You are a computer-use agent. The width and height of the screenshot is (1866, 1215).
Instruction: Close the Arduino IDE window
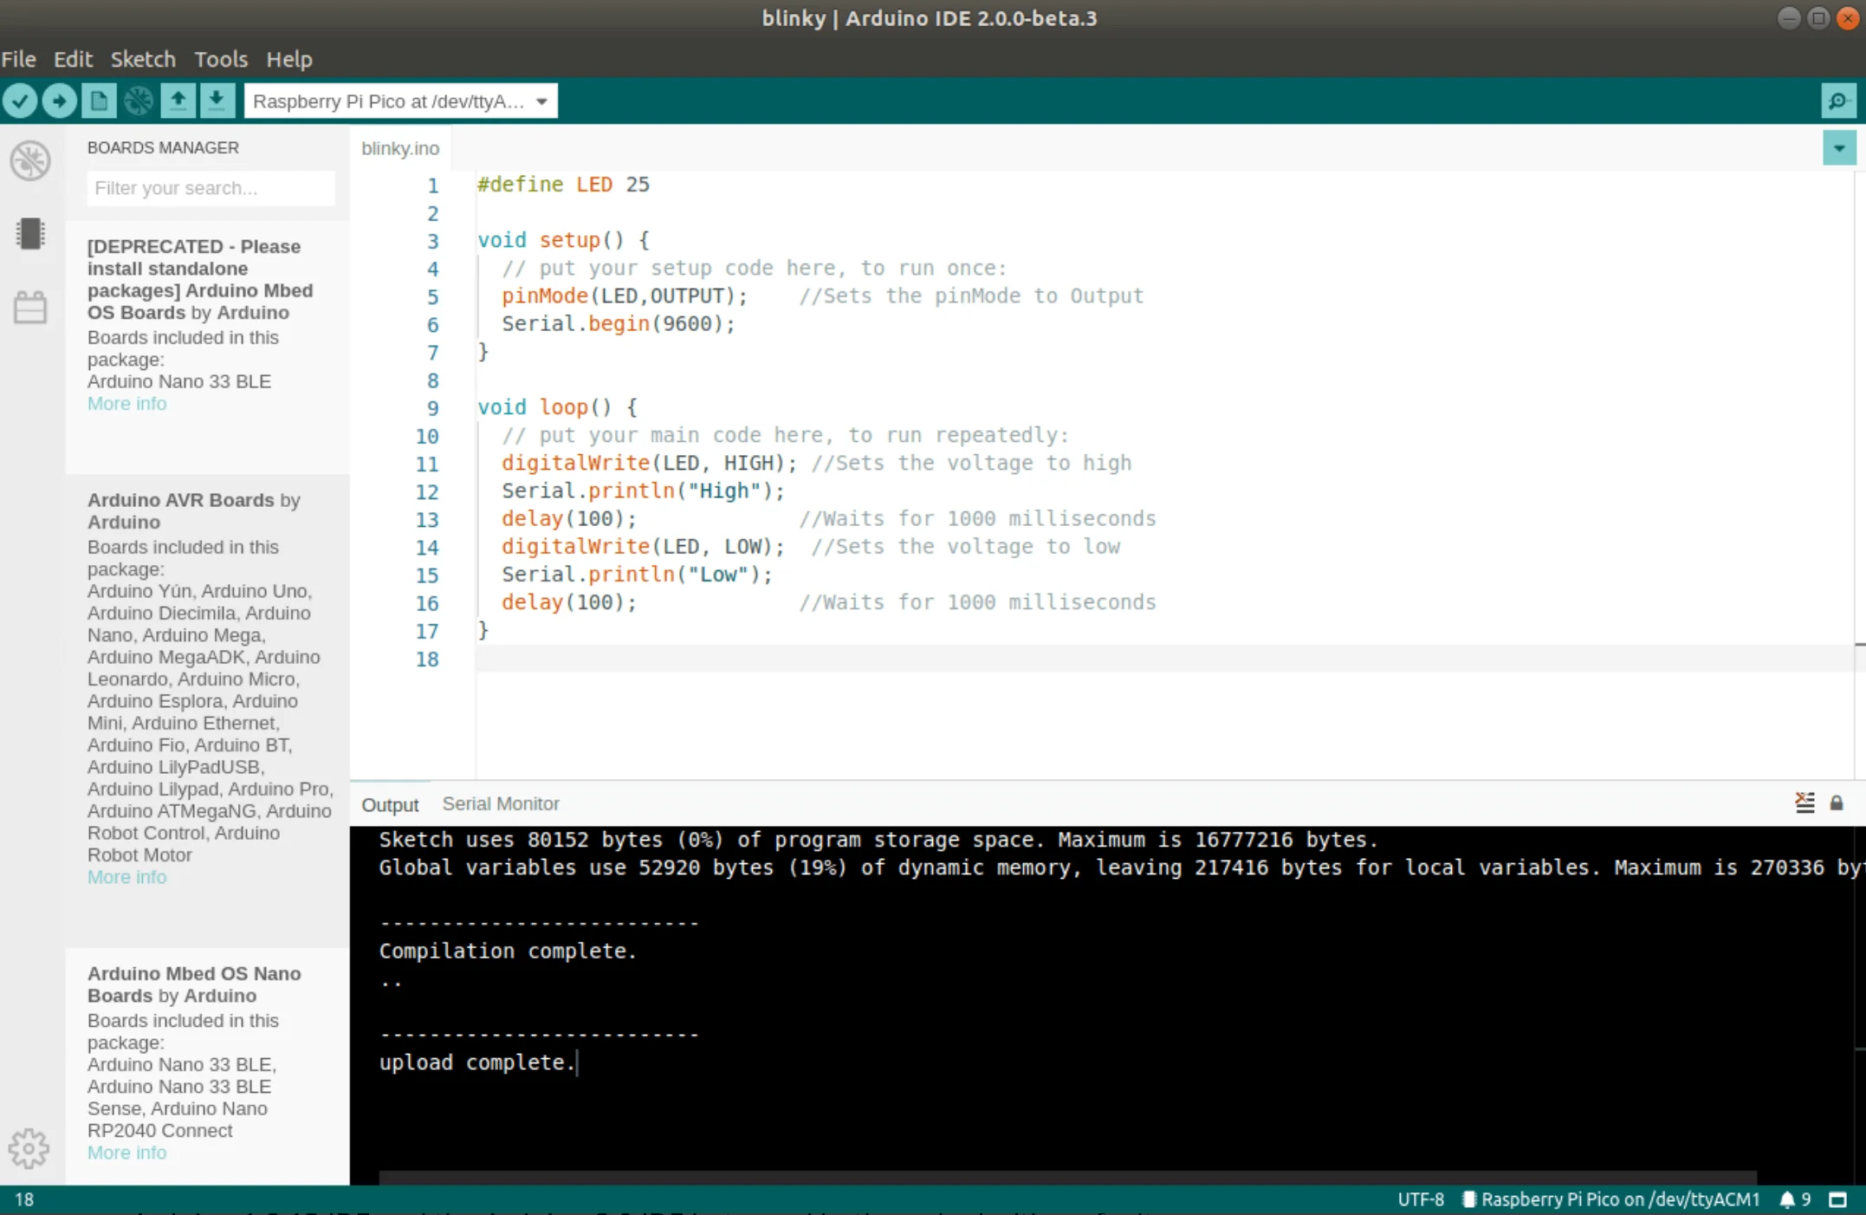(x=1847, y=18)
